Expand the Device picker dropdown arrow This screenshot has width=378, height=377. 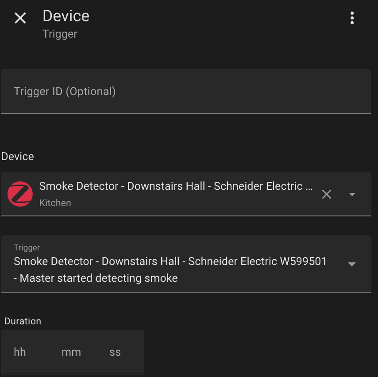(x=352, y=194)
